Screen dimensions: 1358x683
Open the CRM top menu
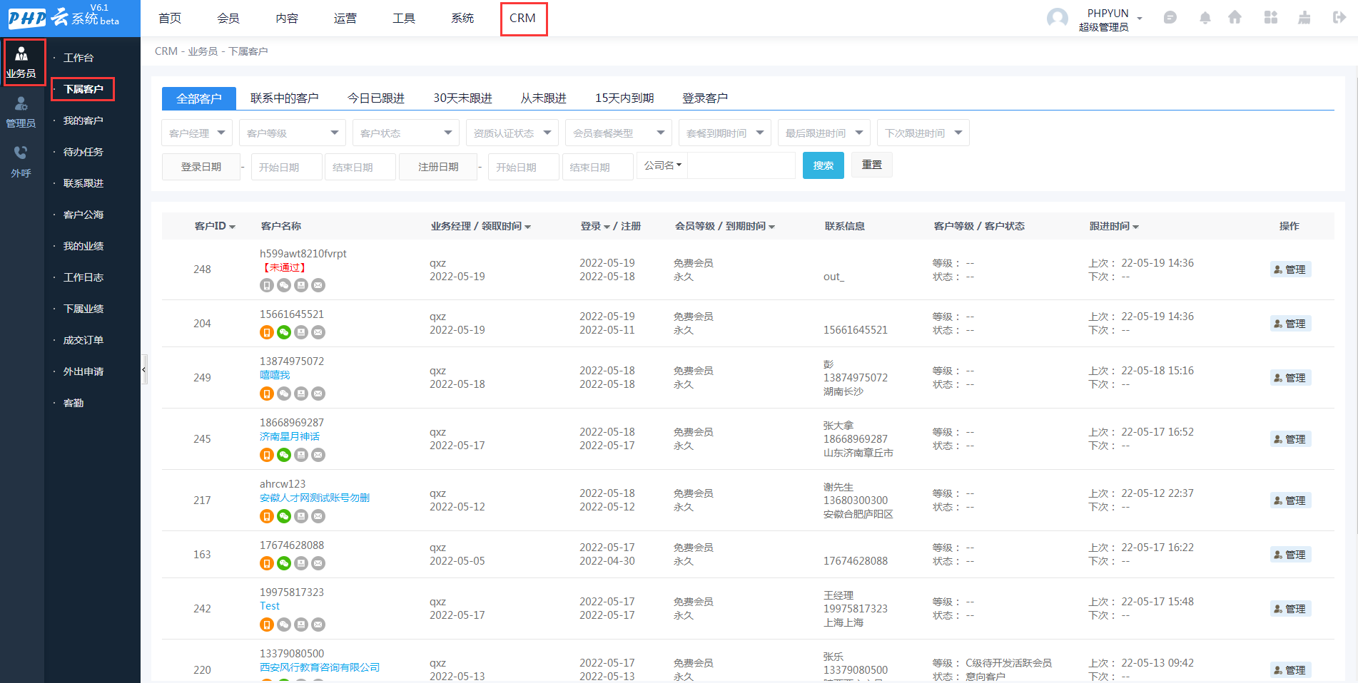[523, 19]
